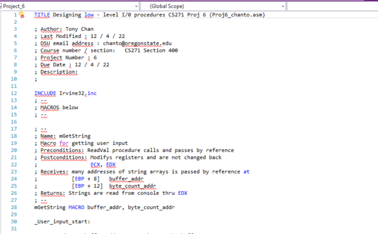Click the Irvine32.inc file name
Image resolution: width=378 pixels, height=234 pixels.
(78, 93)
